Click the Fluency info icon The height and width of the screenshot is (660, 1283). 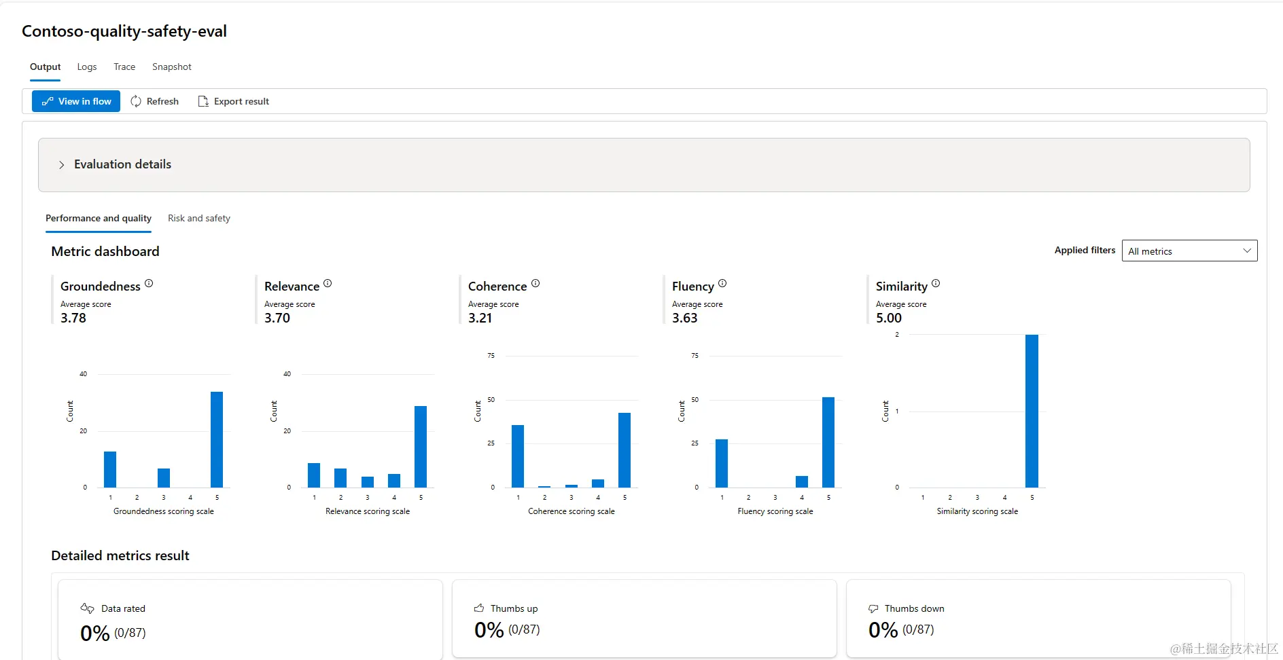coord(722,283)
